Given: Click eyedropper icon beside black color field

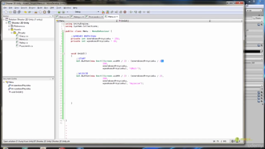Looking at the screenshot, I should click(262, 51).
